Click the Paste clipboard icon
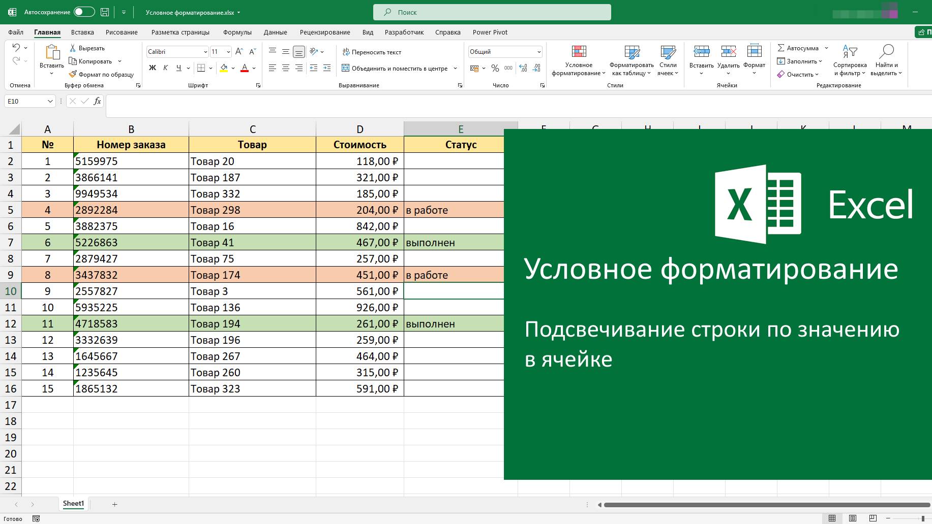Viewport: 932px width, 524px height. pos(52,52)
